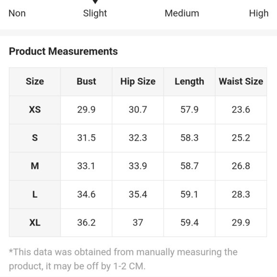The image size is (277, 277).
Task: Click the Product Measurements heading
Action: click(x=63, y=52)
